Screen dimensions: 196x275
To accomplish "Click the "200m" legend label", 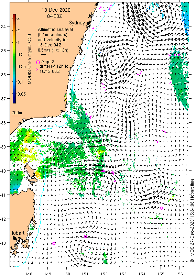I will tap(17, 113).
